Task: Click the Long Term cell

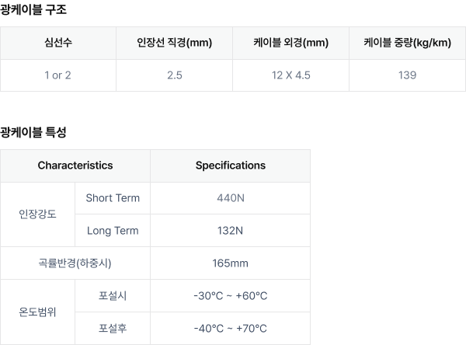Action: pyautogui.click(x=113, y=231)
